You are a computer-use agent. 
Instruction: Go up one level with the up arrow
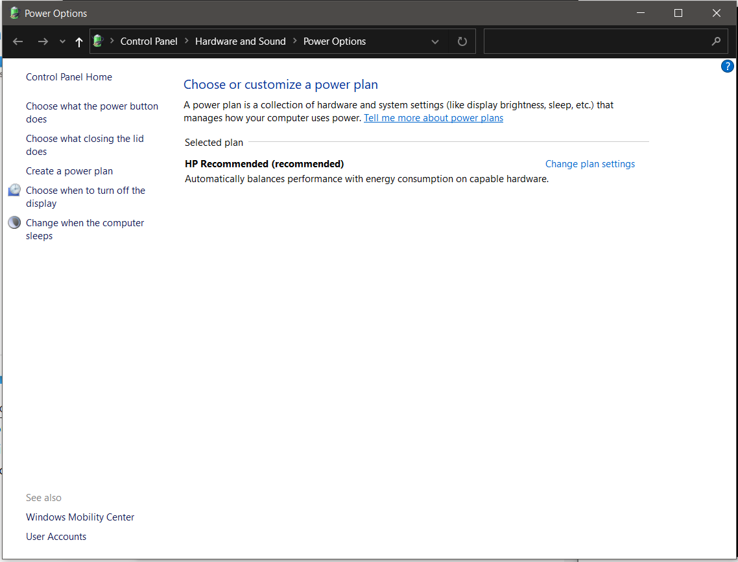79,42
